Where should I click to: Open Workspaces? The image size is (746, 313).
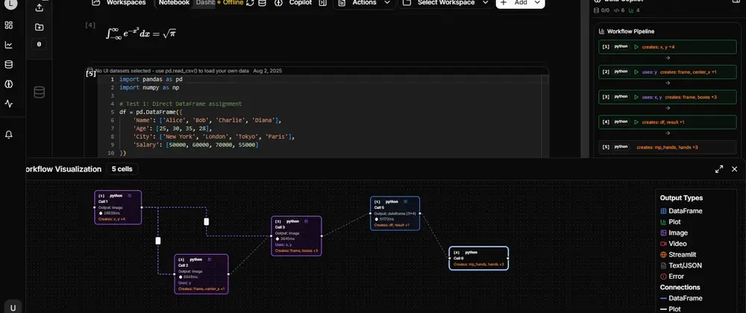(119, 3)
